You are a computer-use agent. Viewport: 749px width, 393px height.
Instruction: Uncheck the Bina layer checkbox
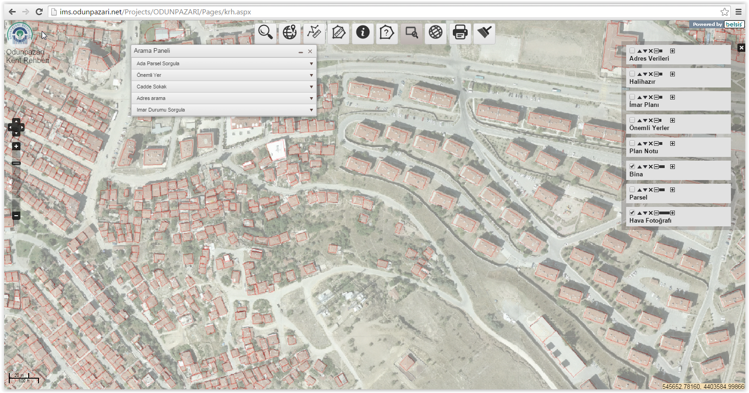pyautogui.click(x=632, y=166)
